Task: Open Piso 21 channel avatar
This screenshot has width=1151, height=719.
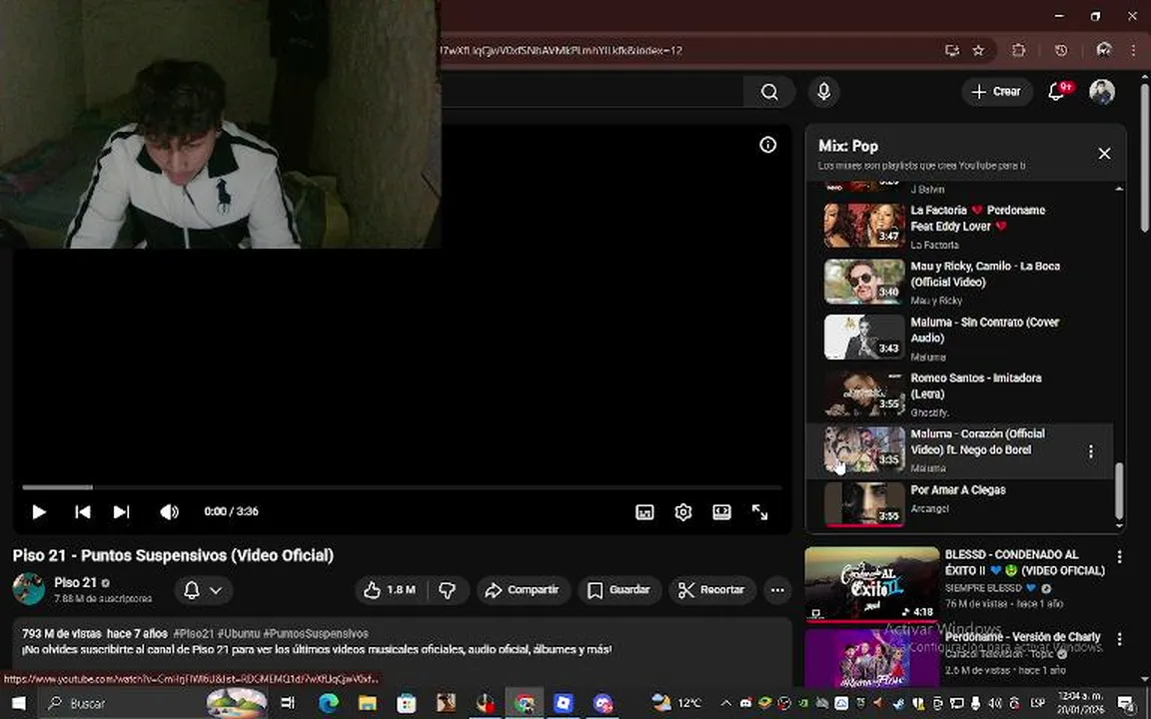Action: pos(29,589)
